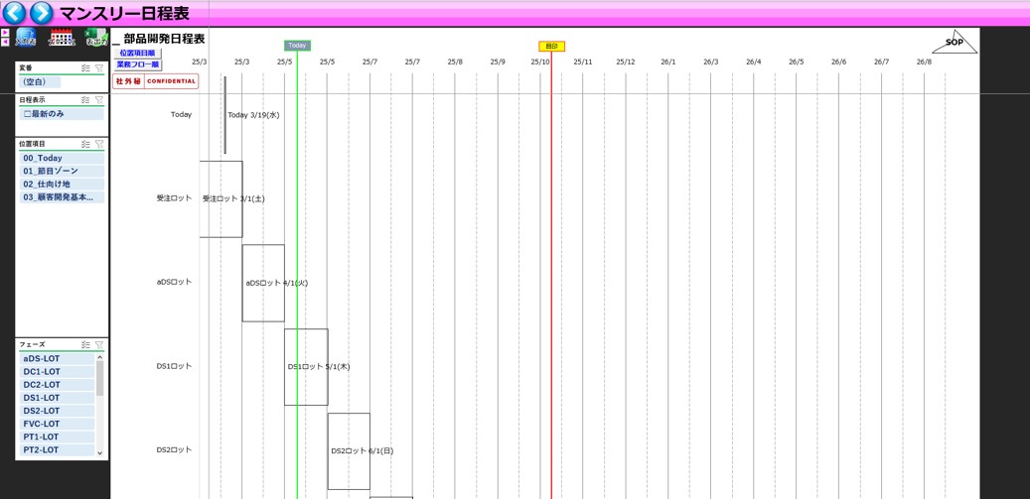Click the DS2ロット 6/1(日) schedule box

[x=349, y=451]
